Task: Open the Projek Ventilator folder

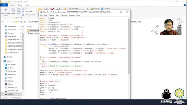Action: coord(13,40)
